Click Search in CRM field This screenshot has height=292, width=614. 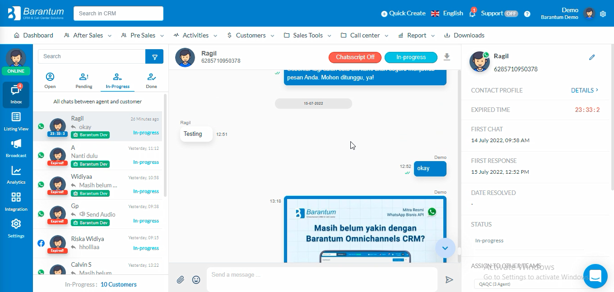(118, 14)
